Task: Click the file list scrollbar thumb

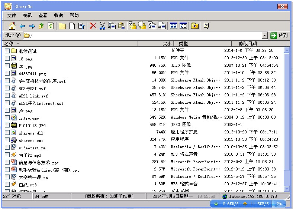Action: 287,112
